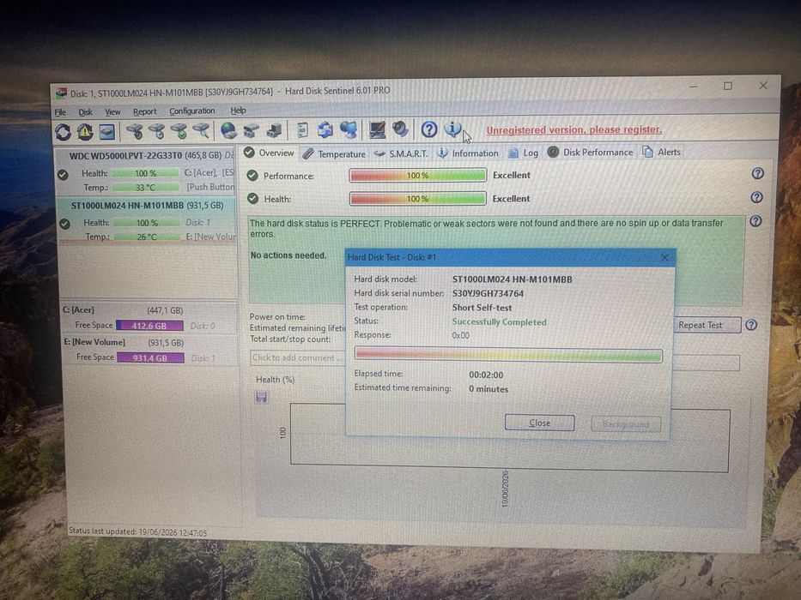Switch to the Overview tab
The width and height of the screenshot is (801, 600).
coord(269,153)
